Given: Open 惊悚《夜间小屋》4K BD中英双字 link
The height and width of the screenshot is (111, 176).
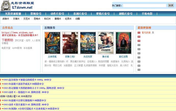Looking at the screenshot, I should [16, 96].
